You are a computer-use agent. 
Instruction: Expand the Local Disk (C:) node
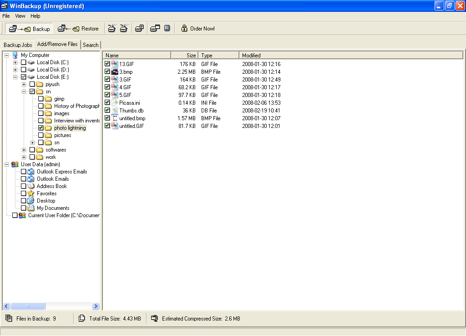(15, 62)
